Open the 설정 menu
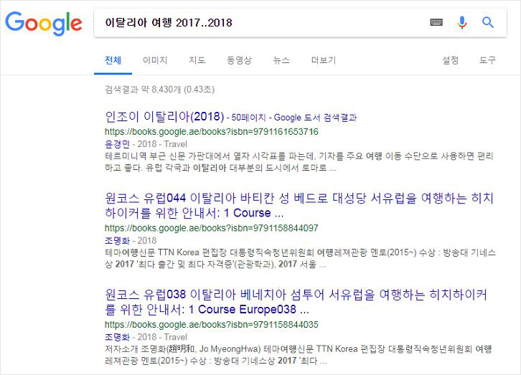This screenshot has width=521, height=375. (x=450, y=60)
